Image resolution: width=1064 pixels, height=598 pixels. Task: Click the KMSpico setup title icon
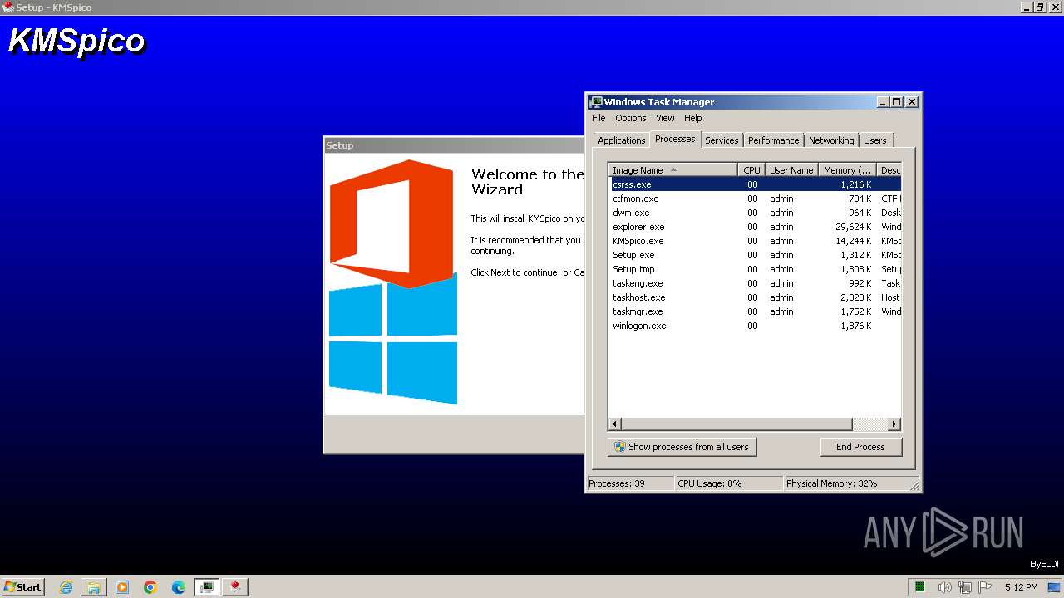[x=8, y=7]
